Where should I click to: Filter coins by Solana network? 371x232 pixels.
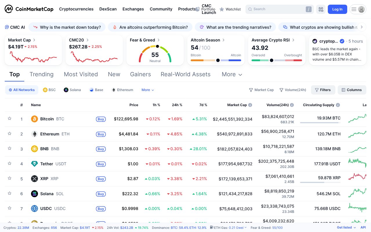coord(72,90)
